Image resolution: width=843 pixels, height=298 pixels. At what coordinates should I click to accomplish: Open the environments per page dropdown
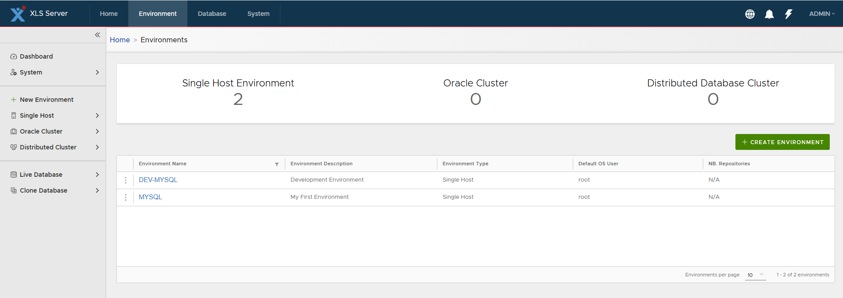pos(755,275)
